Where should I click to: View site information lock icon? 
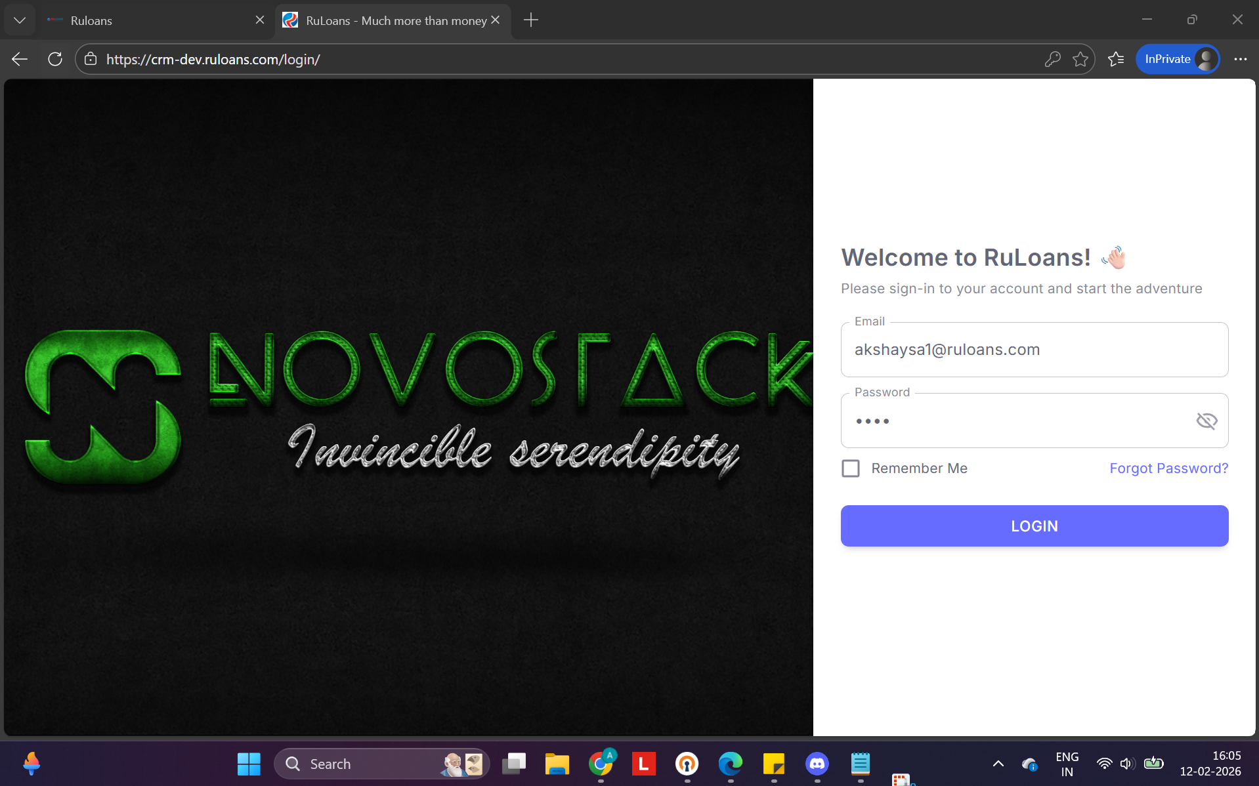click(91, 59)
